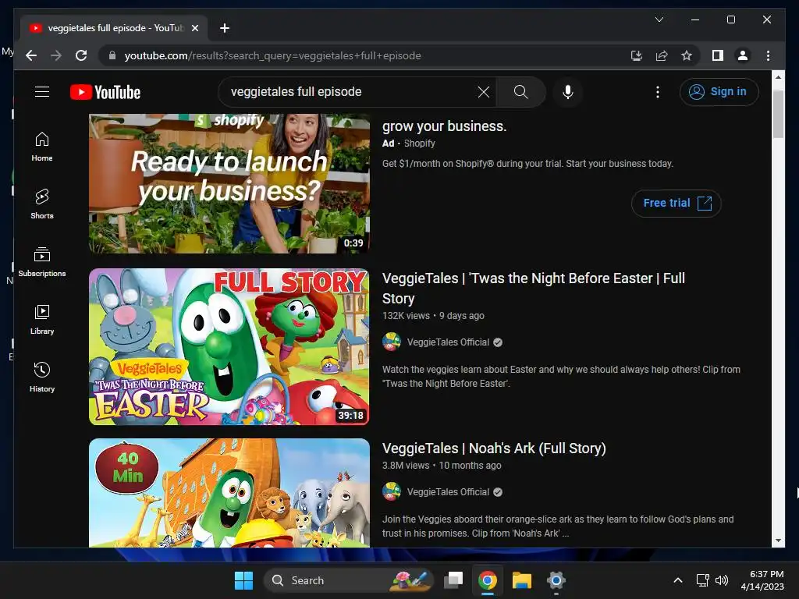Open History in the sidebar
799x599 pixels.
[42, 377]
